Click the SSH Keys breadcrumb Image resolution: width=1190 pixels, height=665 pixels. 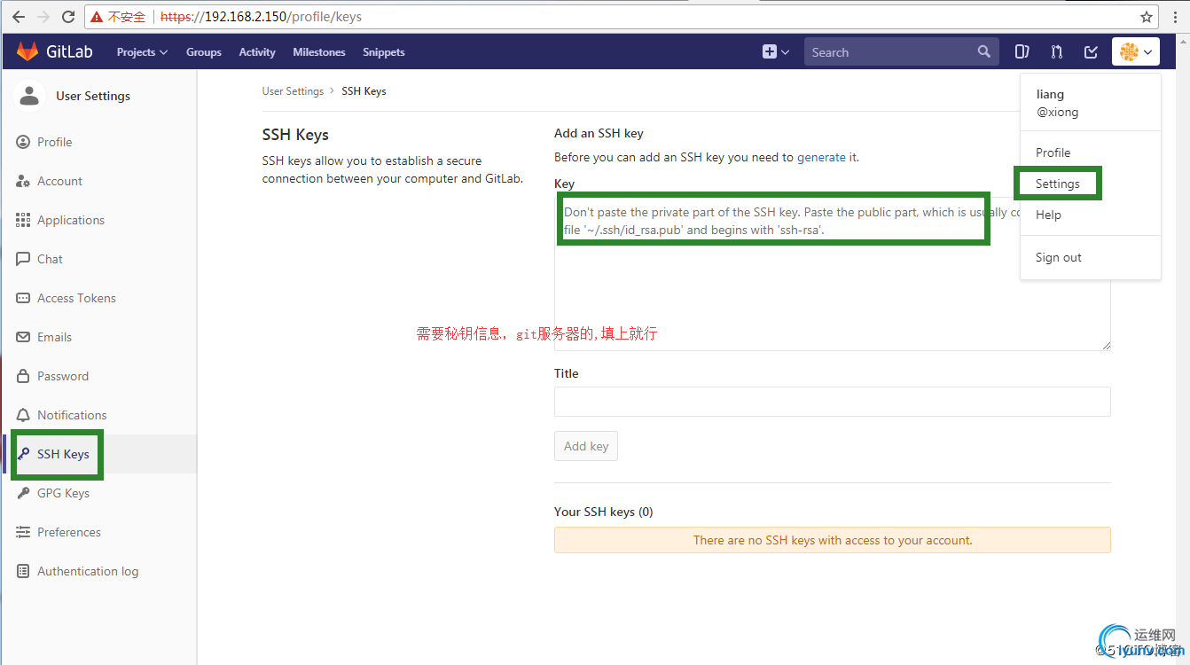[364, 91]
